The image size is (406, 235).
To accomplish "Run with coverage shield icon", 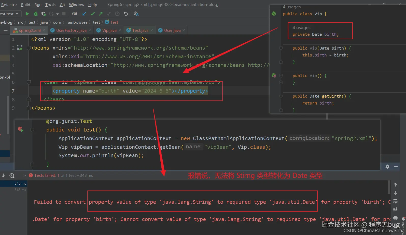I will tap(44, 14).
